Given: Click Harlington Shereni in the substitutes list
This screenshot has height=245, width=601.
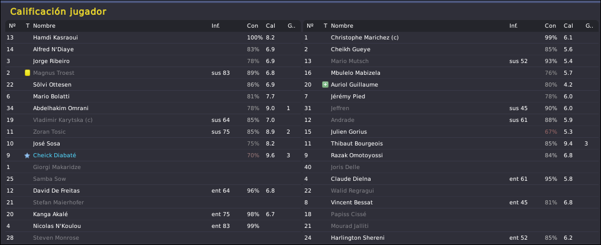Looking at the screenshot, I should [358, 238].
